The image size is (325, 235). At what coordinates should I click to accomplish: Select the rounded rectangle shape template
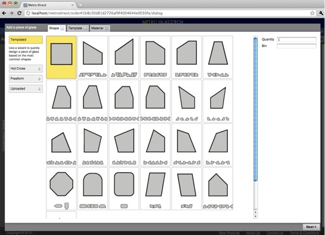click(x=124, y=189)
